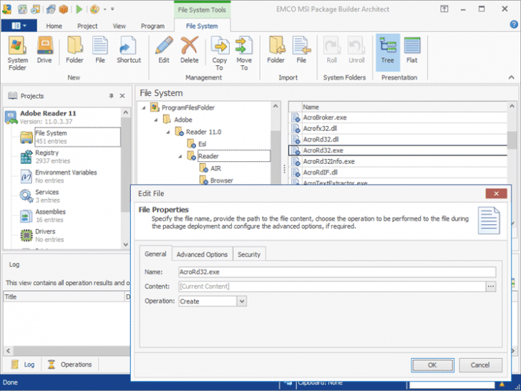Open the help question mark icon
The image size is (521, 391).
click(513, 24)
